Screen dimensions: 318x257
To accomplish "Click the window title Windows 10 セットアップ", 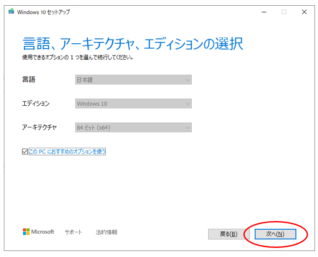I will (43, 12).
